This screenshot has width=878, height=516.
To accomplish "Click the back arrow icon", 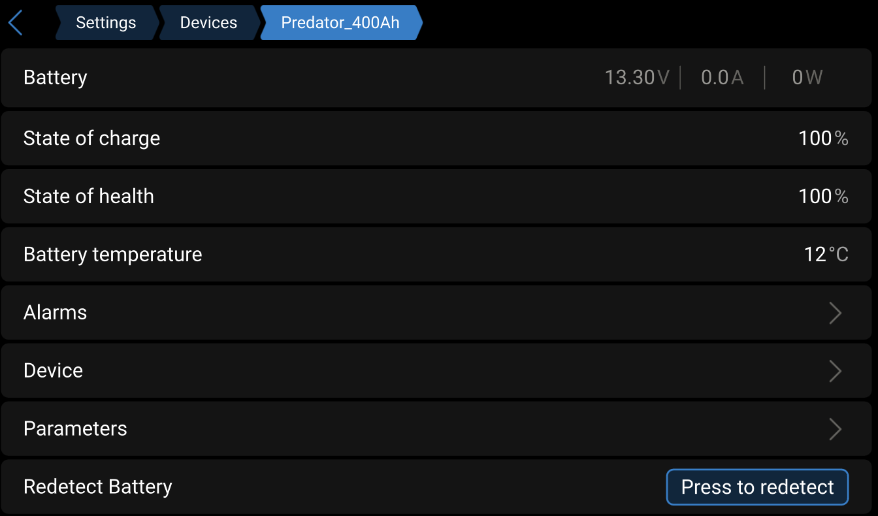I will click(x=16, y=23).
